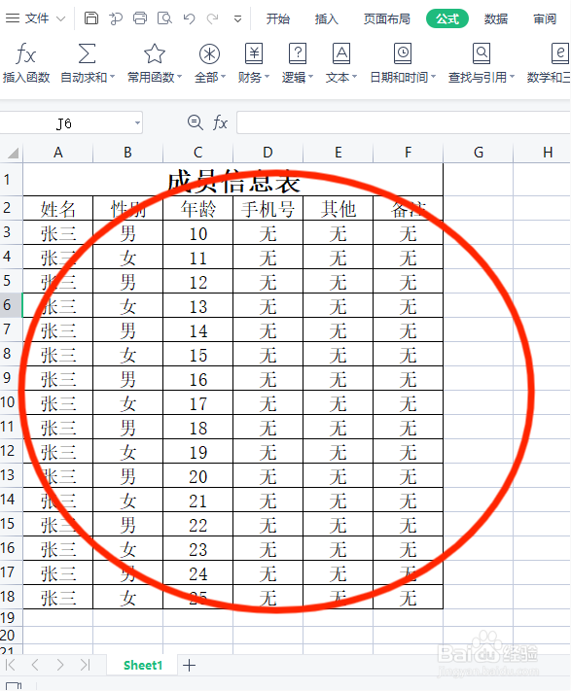
Task: Click the 文本 functions A icon
Action: [341, 53]
